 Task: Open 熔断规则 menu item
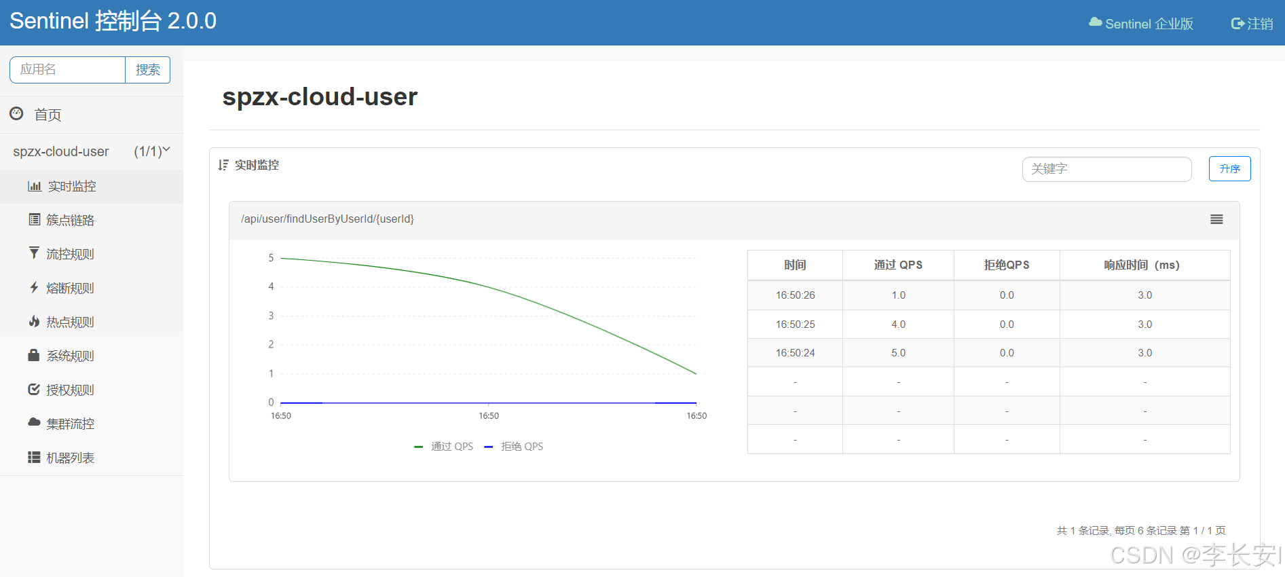(92, 288)
